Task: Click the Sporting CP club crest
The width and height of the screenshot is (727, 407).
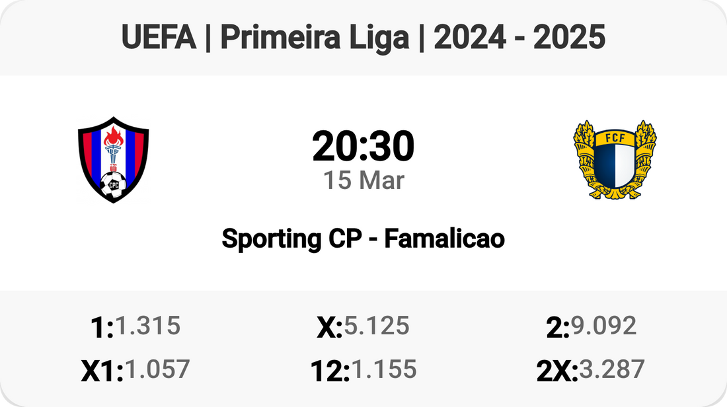Action: point(113,159)
